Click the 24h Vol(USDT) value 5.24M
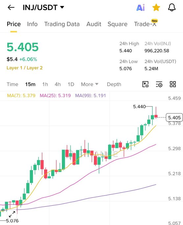Screen dimensions: 183x225 (x=151, y=68)
